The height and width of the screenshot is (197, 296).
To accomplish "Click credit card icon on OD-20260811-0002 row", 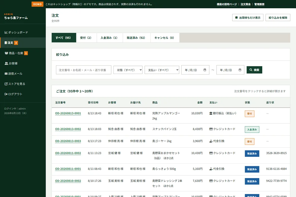I will pyautogui.click(x=211, y=153).
